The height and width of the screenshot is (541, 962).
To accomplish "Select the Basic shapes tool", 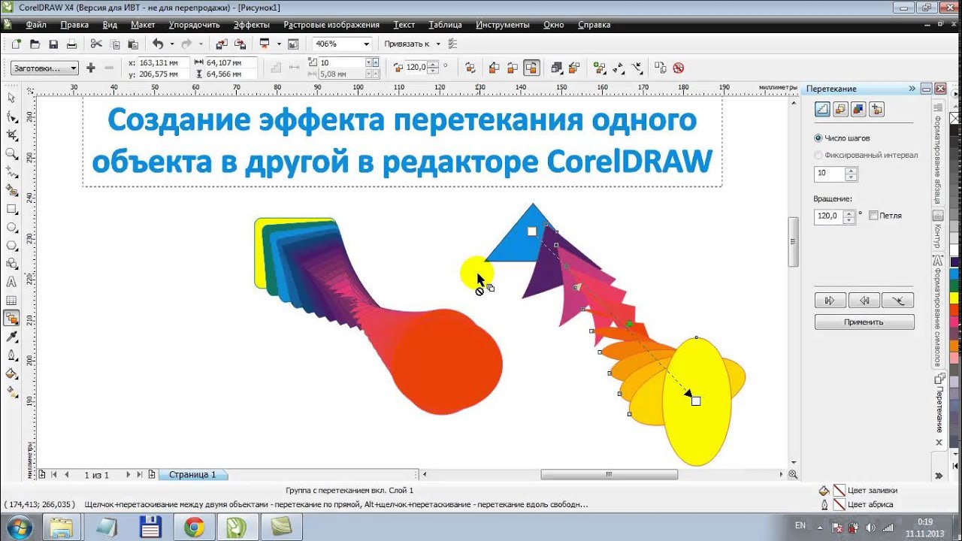I will pos(11,264).
